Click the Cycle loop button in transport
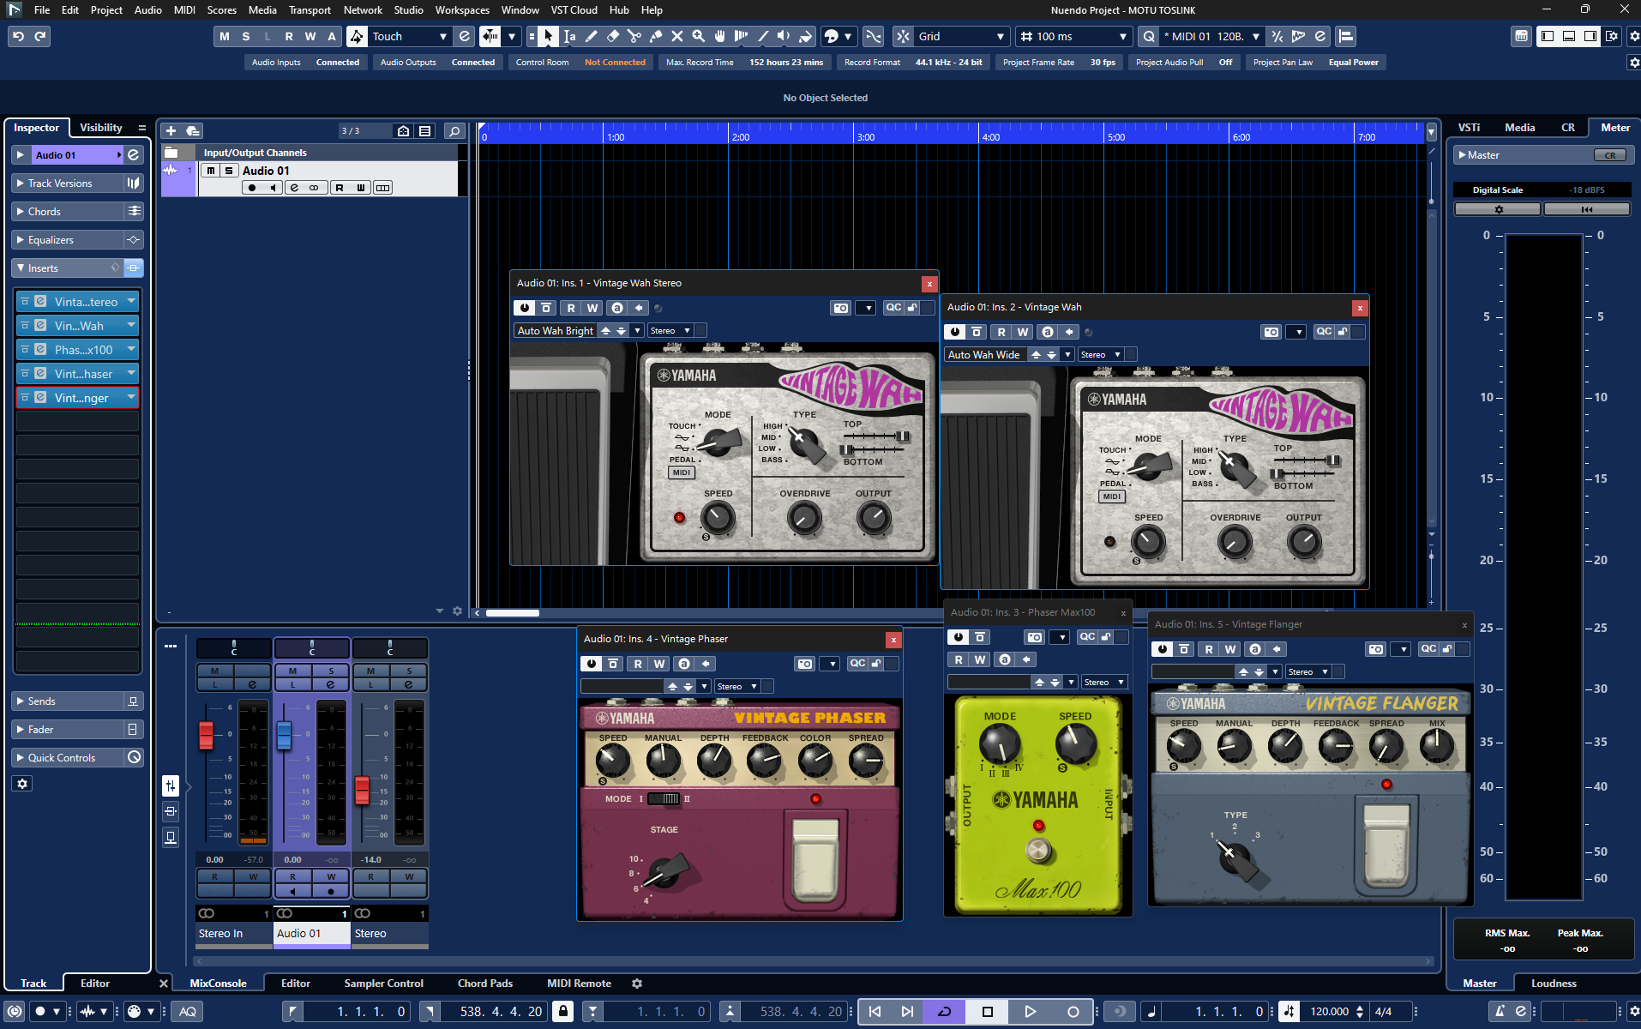The height and width of the screenshot is (1029, 1641). (945, 1012)
